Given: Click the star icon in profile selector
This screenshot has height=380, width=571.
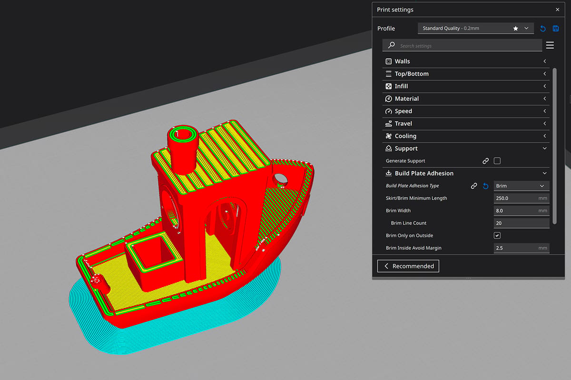Looking at the screenshot, I should click(x=515, y=29).
